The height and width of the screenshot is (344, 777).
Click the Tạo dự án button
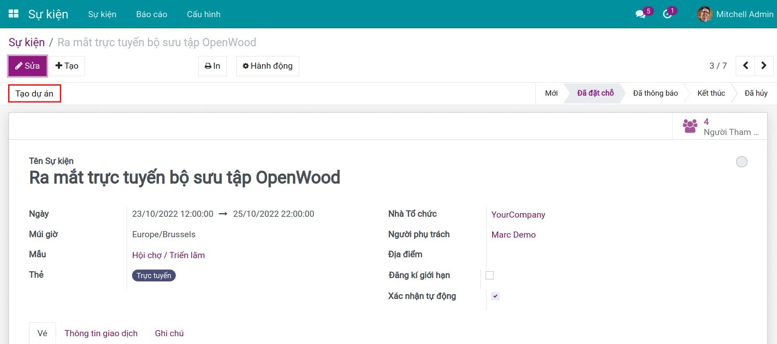click(x=34, y=94)
